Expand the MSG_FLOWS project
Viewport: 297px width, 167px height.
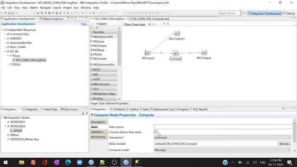(x=5, y=47)
